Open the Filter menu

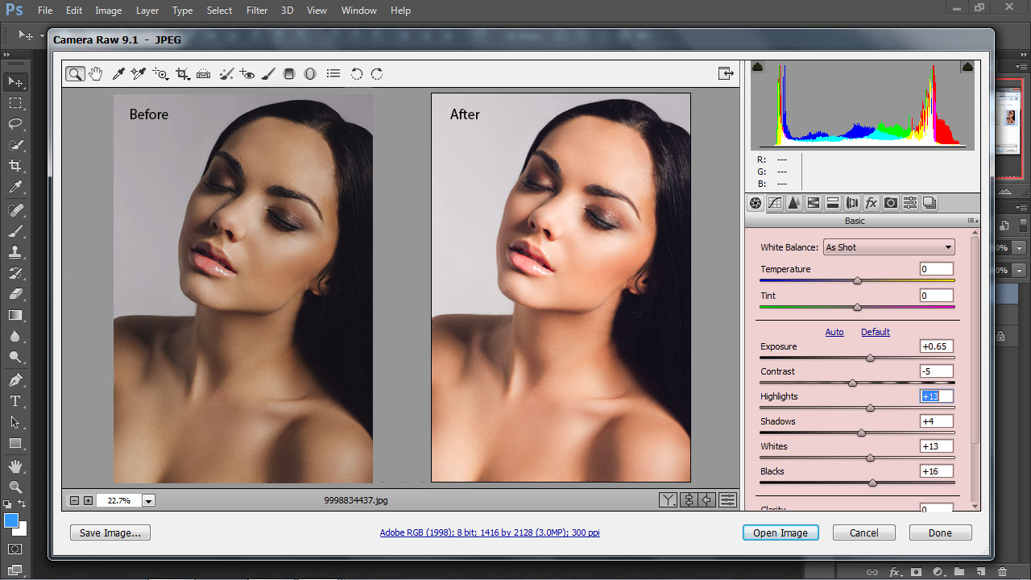tap(257, 10)
